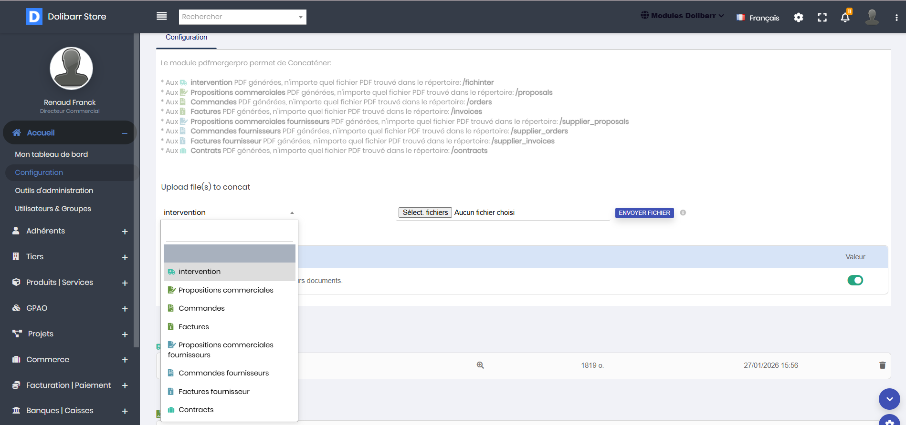Screen dimensions: 906x425
Task: Enter fullscreen mode via expand icon
Action: (822, 18)
